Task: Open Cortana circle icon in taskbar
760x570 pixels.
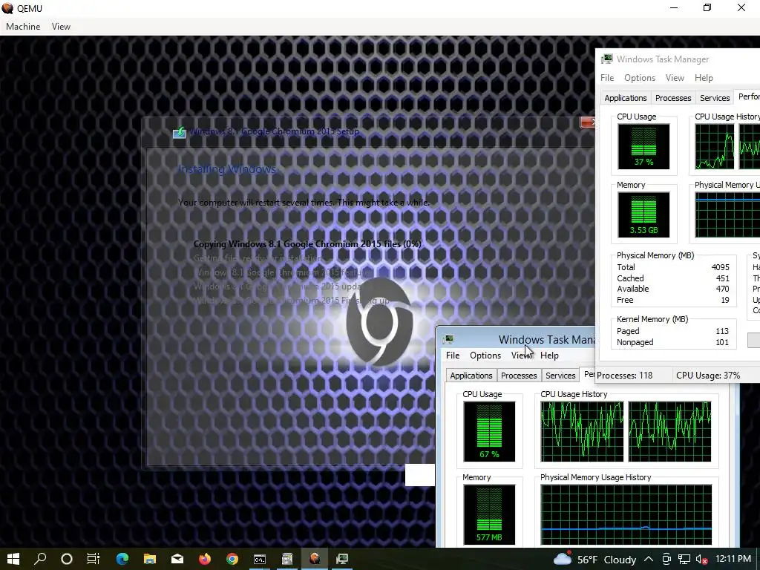Action: click(67, 559)
